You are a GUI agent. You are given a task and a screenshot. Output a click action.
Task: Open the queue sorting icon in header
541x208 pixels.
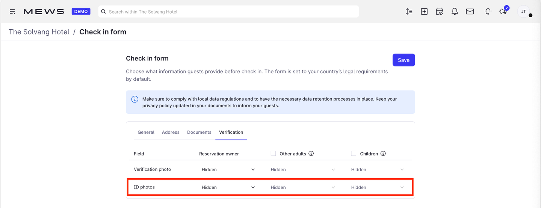409,12
